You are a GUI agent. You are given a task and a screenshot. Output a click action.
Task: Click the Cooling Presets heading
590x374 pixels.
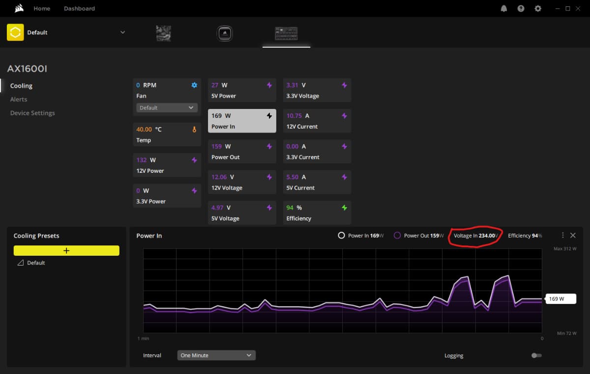[36, 236]
